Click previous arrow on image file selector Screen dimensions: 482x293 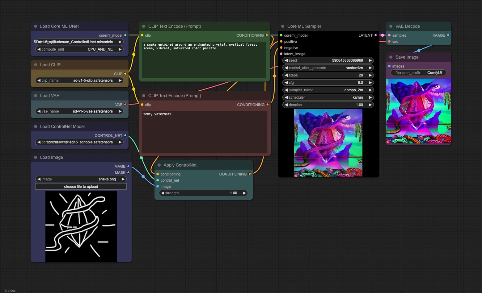39,179
